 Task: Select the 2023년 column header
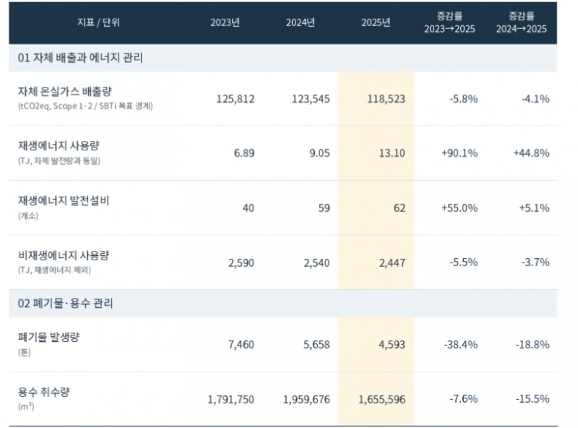225,22
